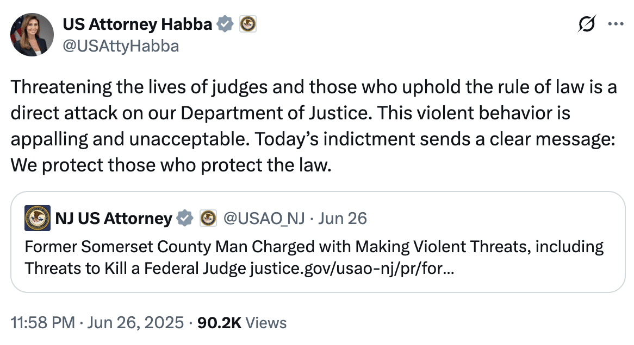The height and width of the screenshot is (345, 634).
Task: View the '90.2K Views' analytics
Action: pyautogui.click(x=242, y=323)
